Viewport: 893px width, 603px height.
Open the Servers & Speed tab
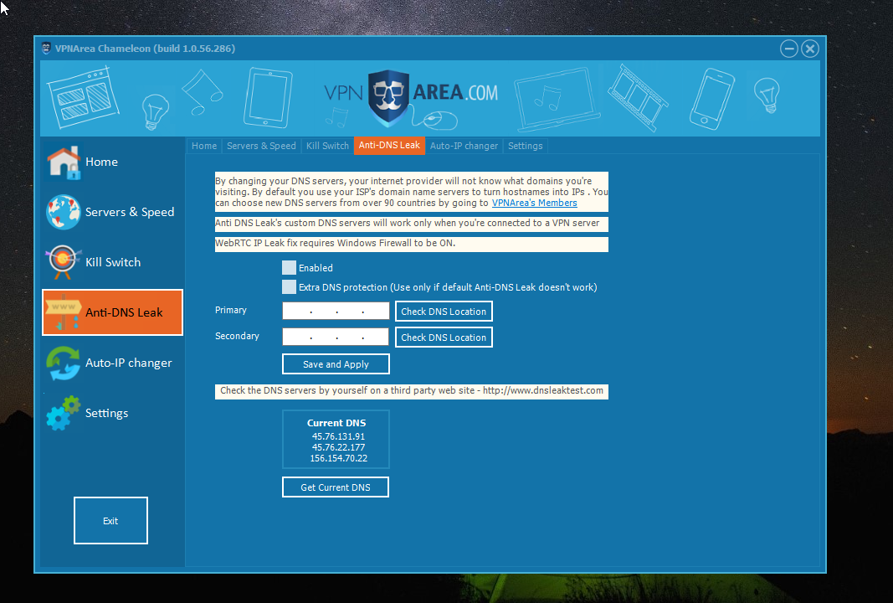(261, 146)
